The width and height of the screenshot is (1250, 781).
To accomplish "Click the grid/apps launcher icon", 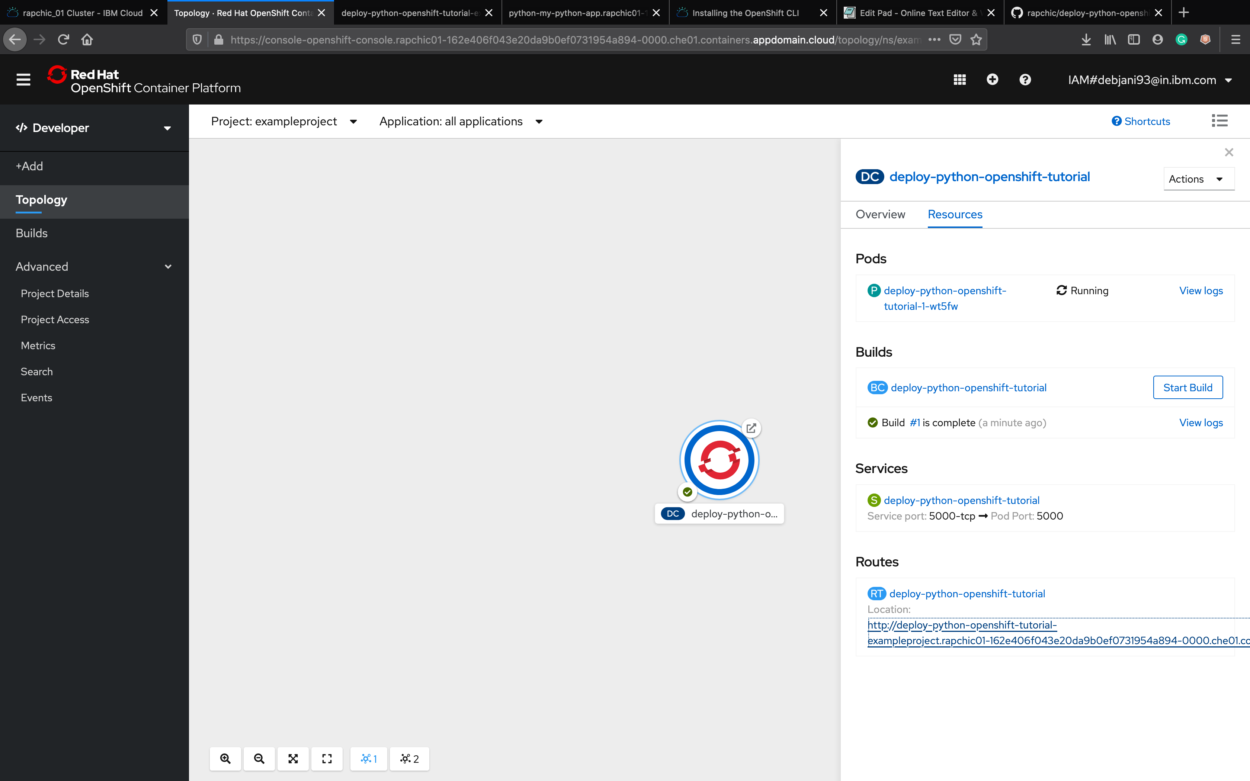I will pyautogui.click(x=959, y=79).
